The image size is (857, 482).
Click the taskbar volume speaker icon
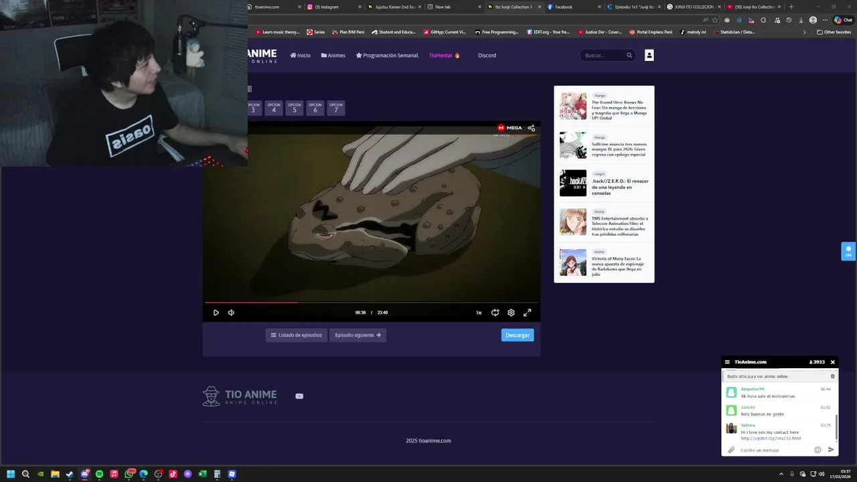pos(822,474)
